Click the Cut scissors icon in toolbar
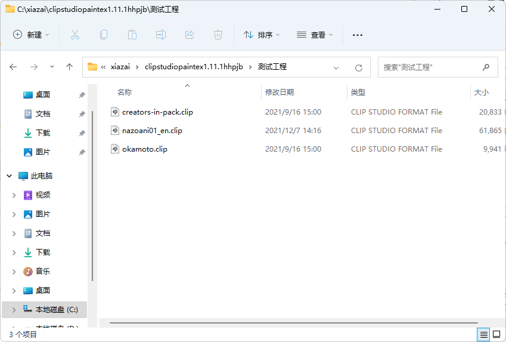 (75, 35)
